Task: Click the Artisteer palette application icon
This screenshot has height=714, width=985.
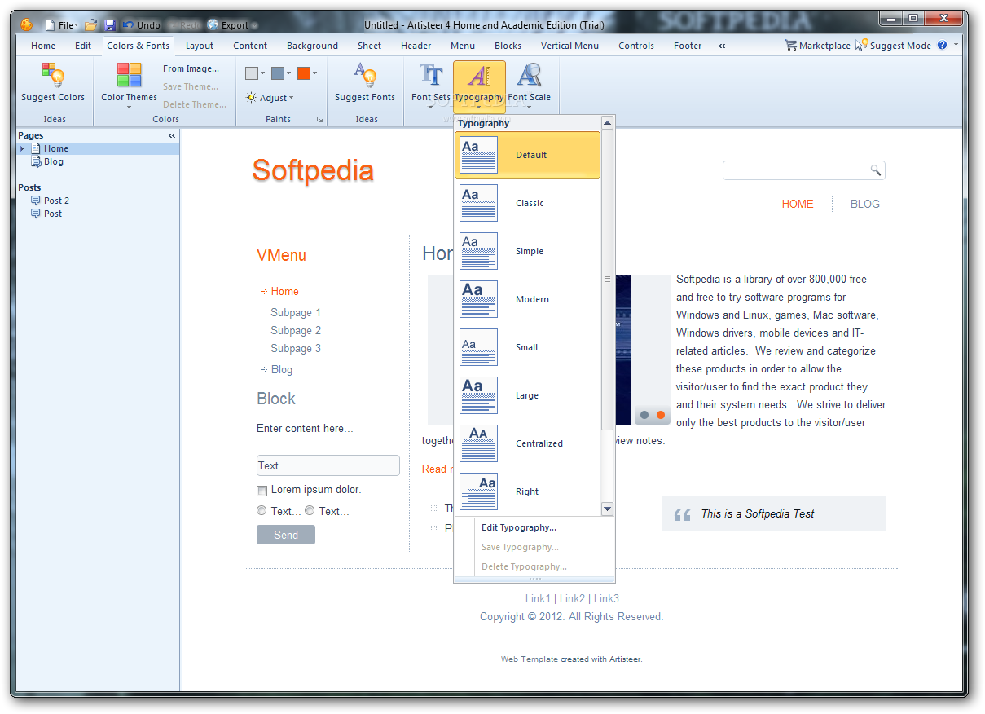Action: coord(27,24)
